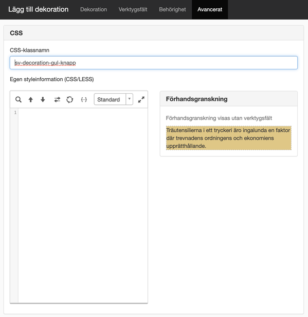Open the Standard theme dropdown
The height and width of the screenshot is (317, 308).
114,99
